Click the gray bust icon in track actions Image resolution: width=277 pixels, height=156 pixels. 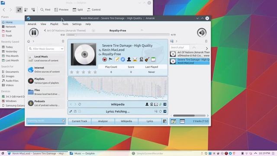(x=141, y=59)
